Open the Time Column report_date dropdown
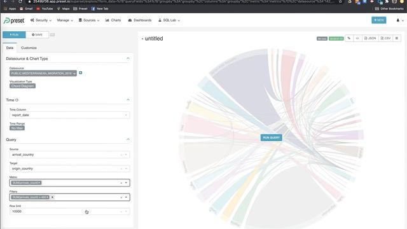Image resolution: width=407 pixels, height=229 pixels. pyautogui.click(x=69, y=115)
